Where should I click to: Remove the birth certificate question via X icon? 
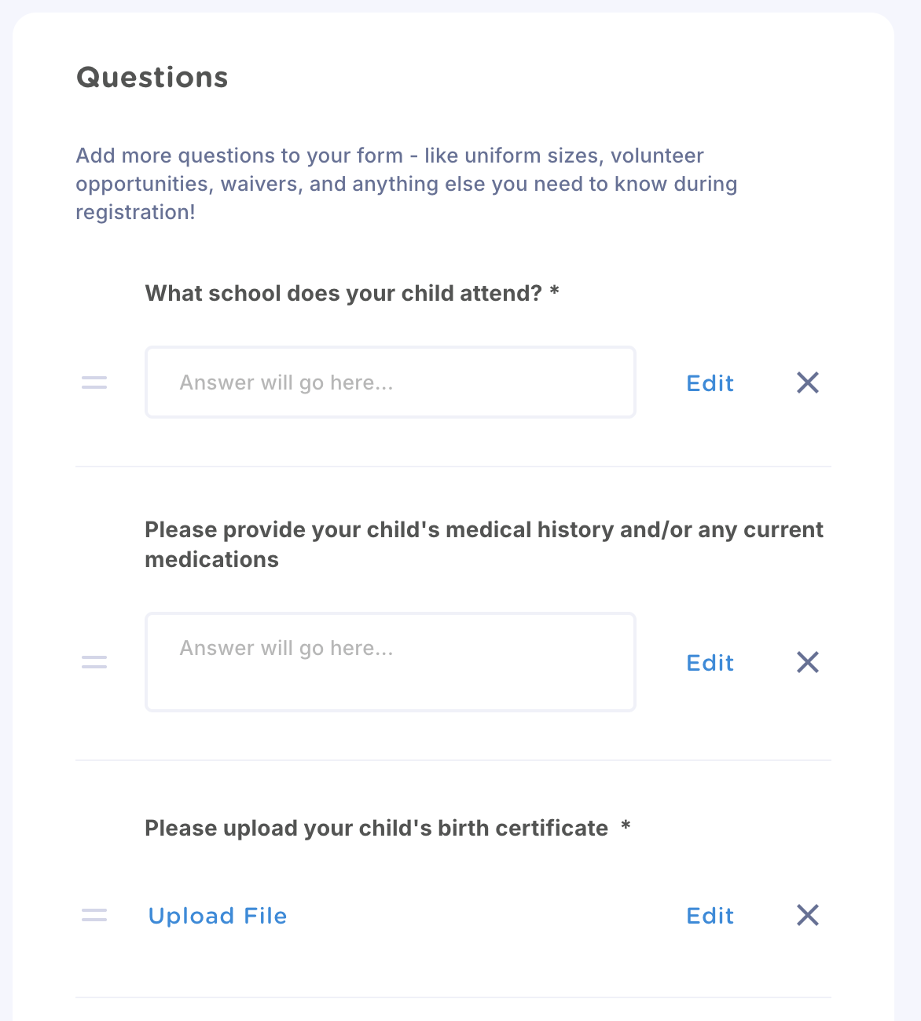(808, 915)
